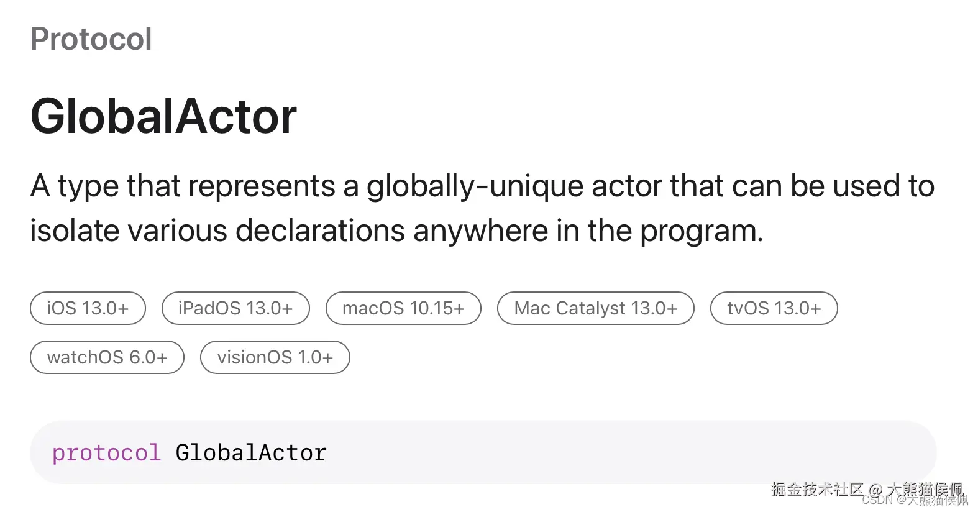Click the watchOS 6.0+ availability badge
978x512 pixels.
[x=107, y=357]
